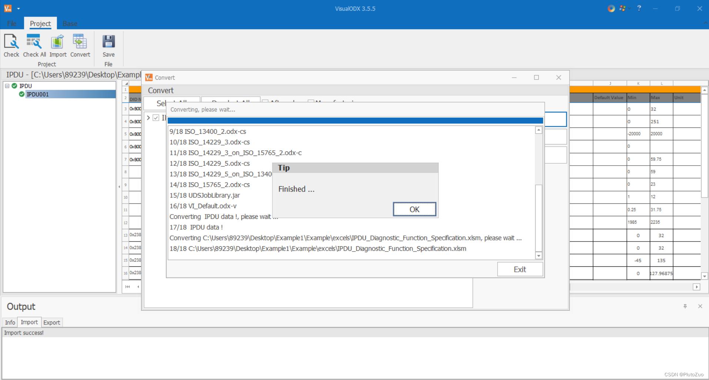Open the File tab

coord(12,23)
